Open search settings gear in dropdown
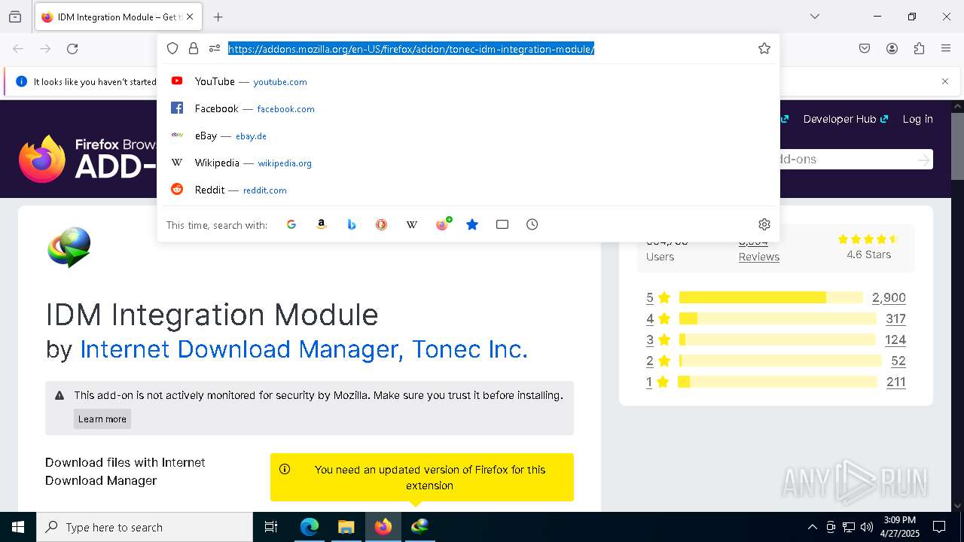Image resolution: width=964 pixels, height=542 pixels. pyautogui.click(x=764, y=224)
